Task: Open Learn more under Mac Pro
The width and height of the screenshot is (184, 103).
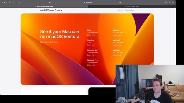Action: coord(117,35)
